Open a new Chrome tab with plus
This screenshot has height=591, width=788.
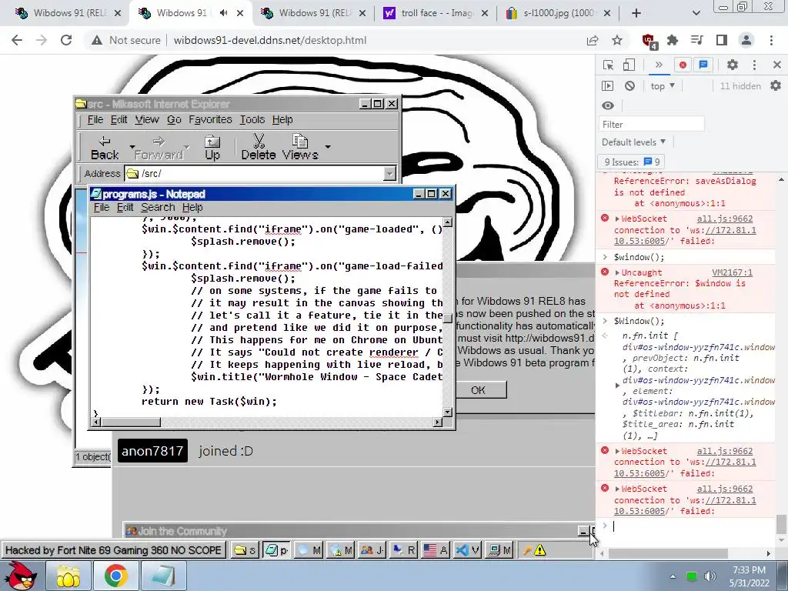(x=636, y=13)
